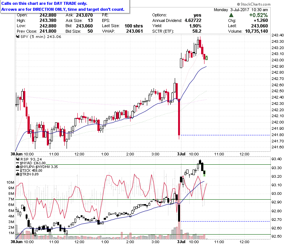
Task: Click the histogram icon beside $NYUPV:$NYDNV
Action: pyautogui.click(x=18, y=167)
